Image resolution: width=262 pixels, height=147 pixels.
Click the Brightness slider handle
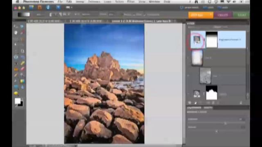225,123
